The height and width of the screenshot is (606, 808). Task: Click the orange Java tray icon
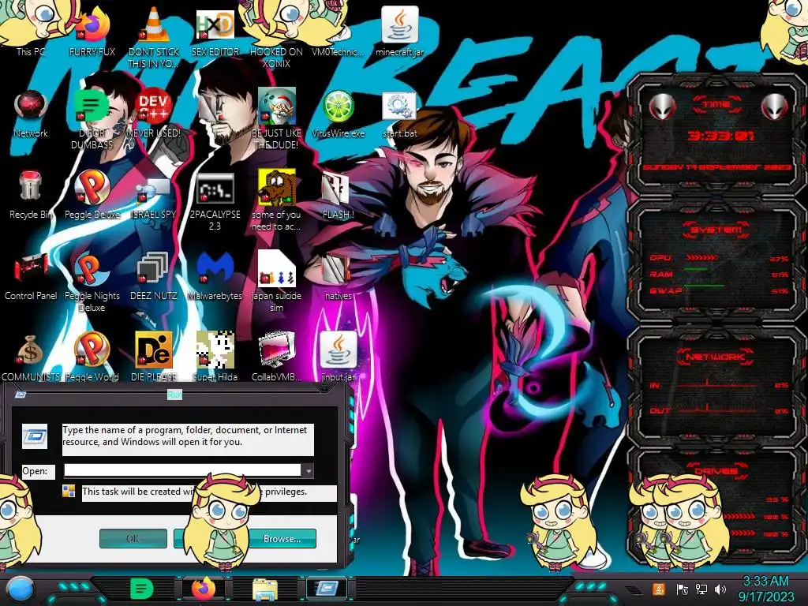pos(658,589)
